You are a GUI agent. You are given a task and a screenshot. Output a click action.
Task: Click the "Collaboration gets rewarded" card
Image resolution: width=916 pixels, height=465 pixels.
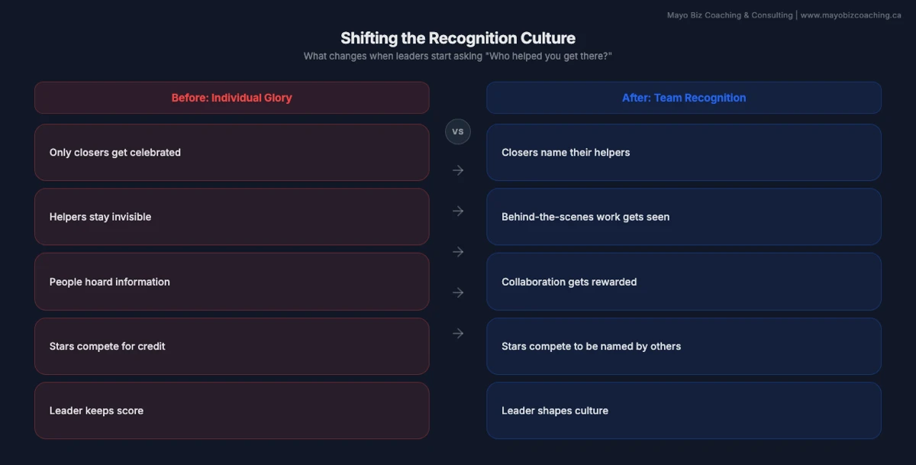[x=684, y=281]
